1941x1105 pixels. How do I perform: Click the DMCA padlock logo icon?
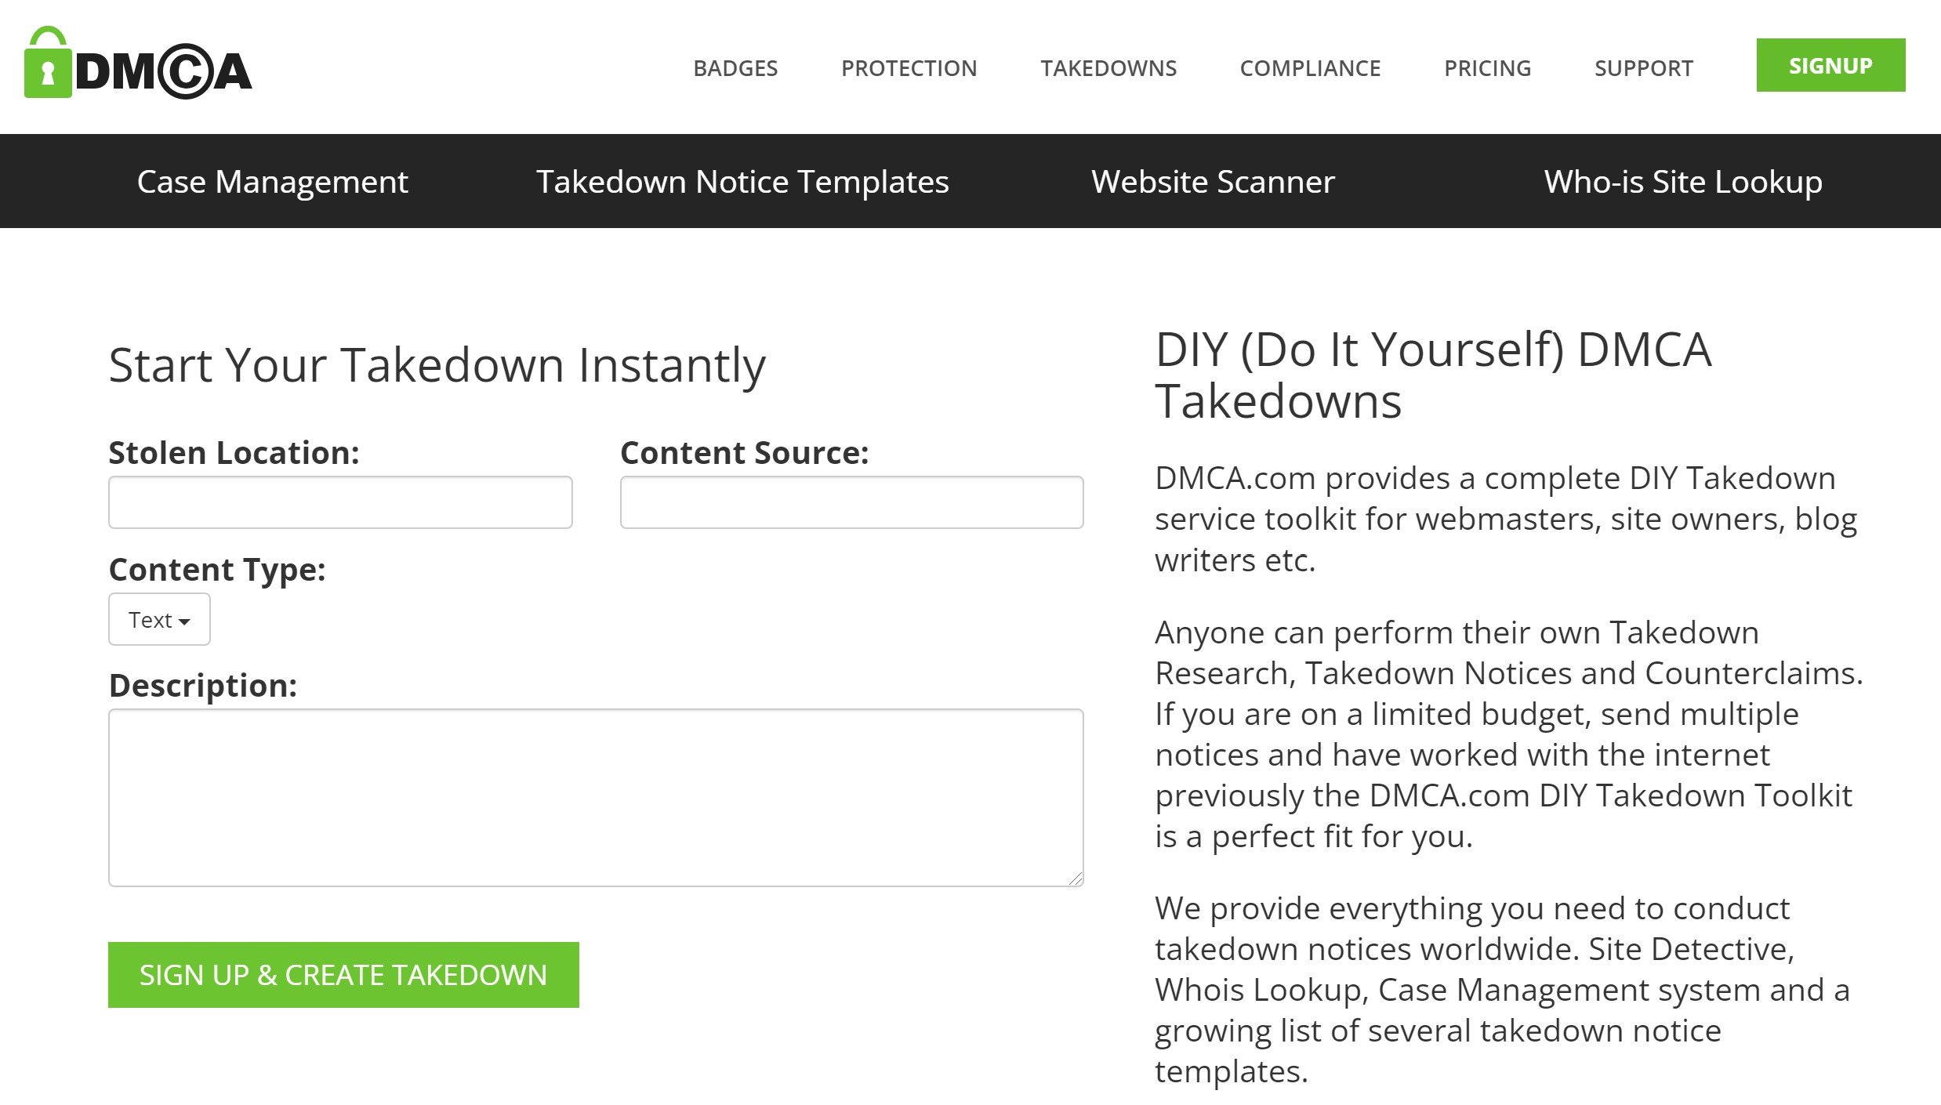click(x=48, y=64)
